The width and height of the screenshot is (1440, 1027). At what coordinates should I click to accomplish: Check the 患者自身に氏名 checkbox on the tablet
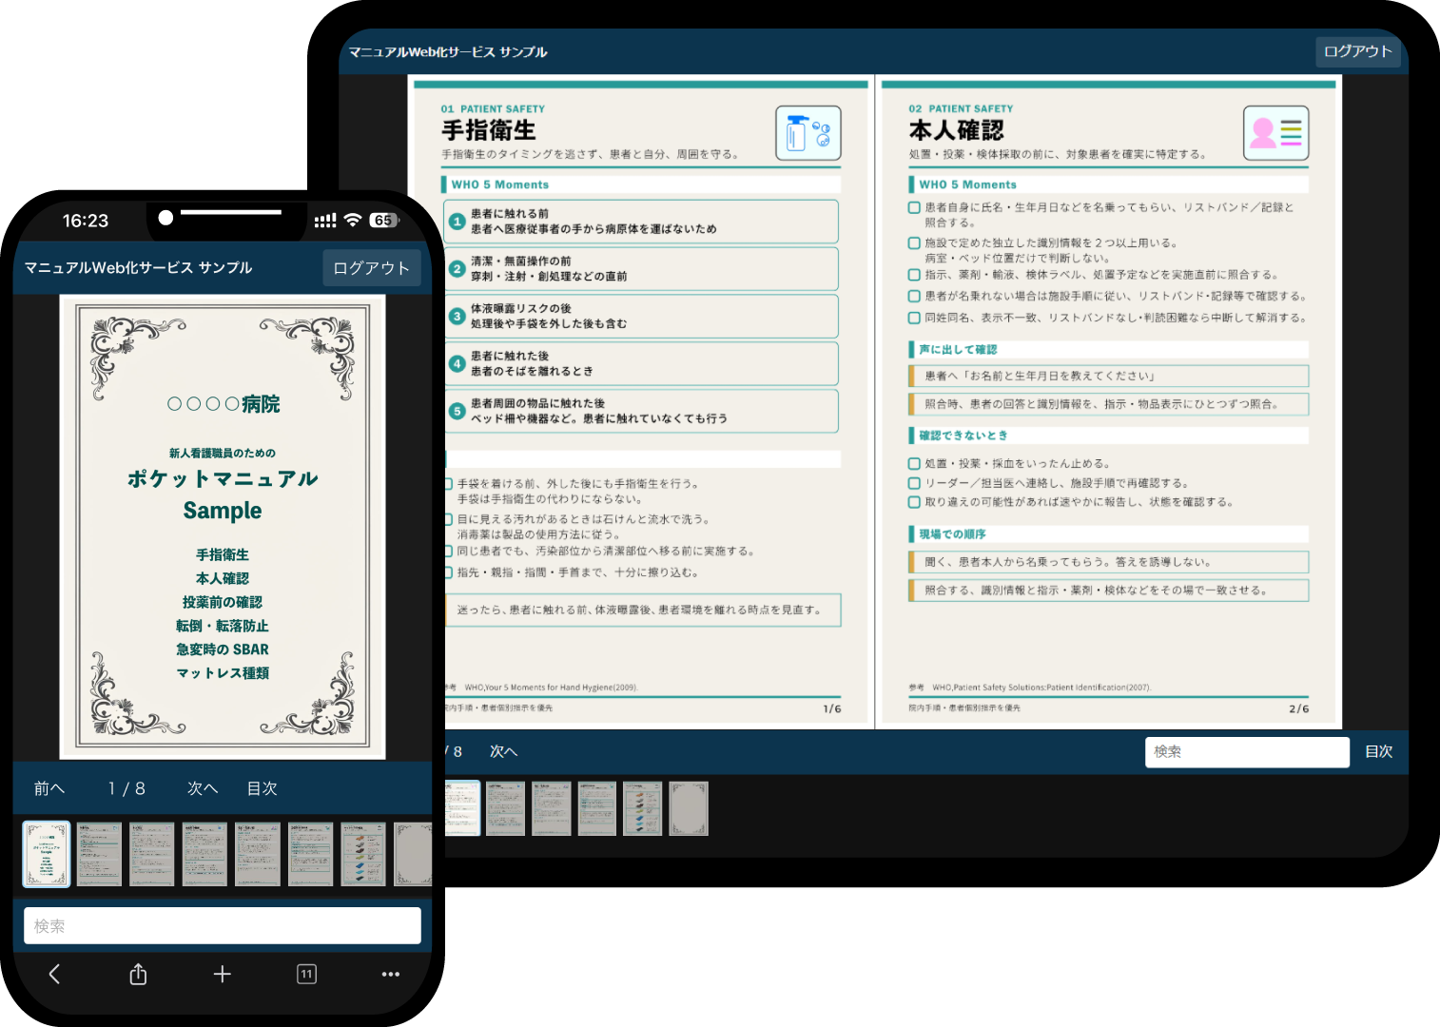tap(914, 207)
